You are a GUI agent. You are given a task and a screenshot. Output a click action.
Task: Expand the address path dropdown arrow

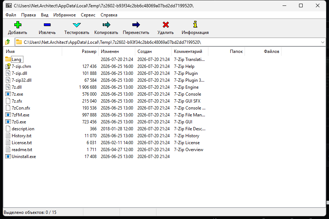click(x=322, y=42)
